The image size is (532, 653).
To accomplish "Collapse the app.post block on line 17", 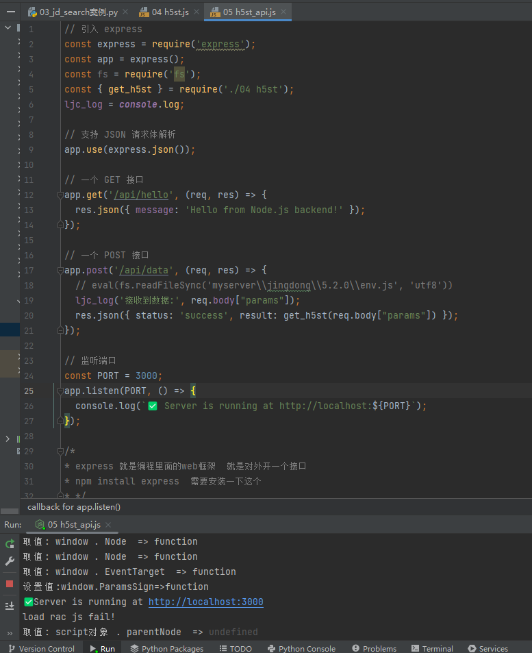I will (60, 270).
